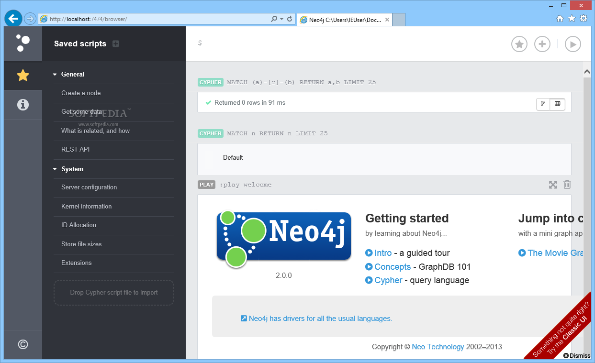Click the :play welcome command text
This screenshot has width=595, height=363.
pos(246,185)
